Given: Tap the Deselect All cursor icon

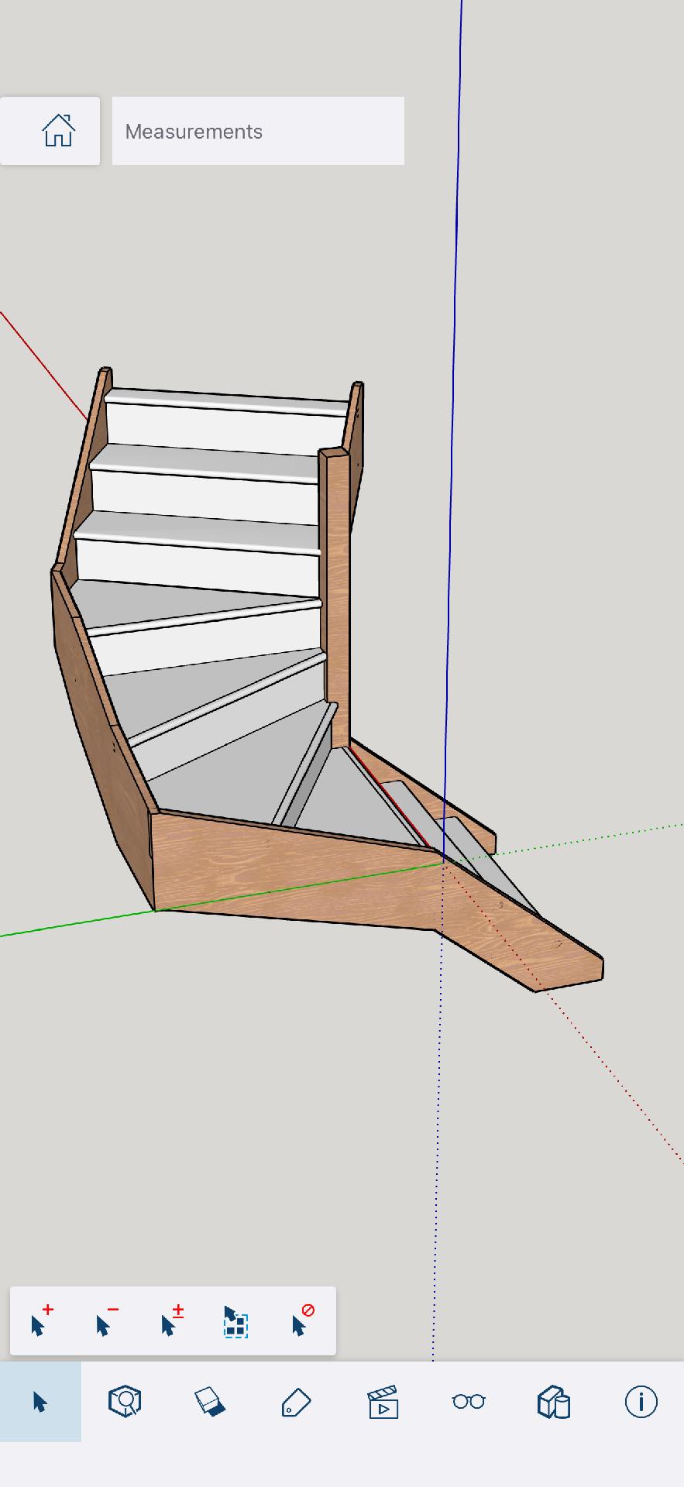Looking at the screenshot, I should tap(302, 1321).
